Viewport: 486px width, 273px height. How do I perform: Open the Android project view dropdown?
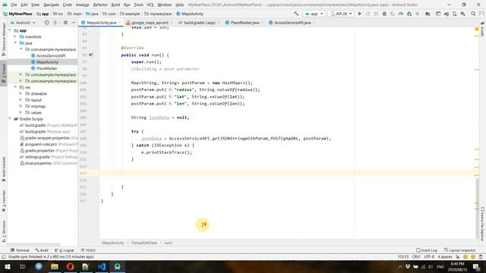pyautogui.click(x=23, y=23)
